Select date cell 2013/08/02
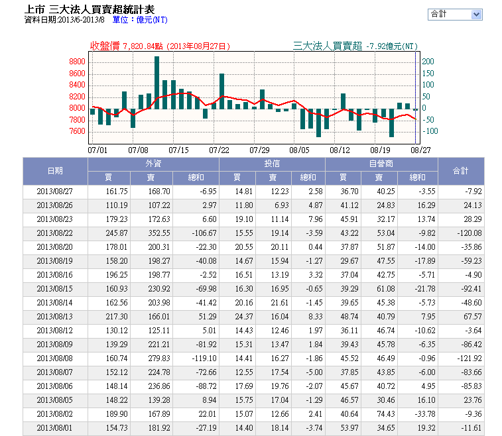502x436 pixels. [55, 414]
